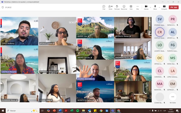Screen dimensions: 181x113
Task: Click the EM participant avatar
Action: tap(173, 84)
